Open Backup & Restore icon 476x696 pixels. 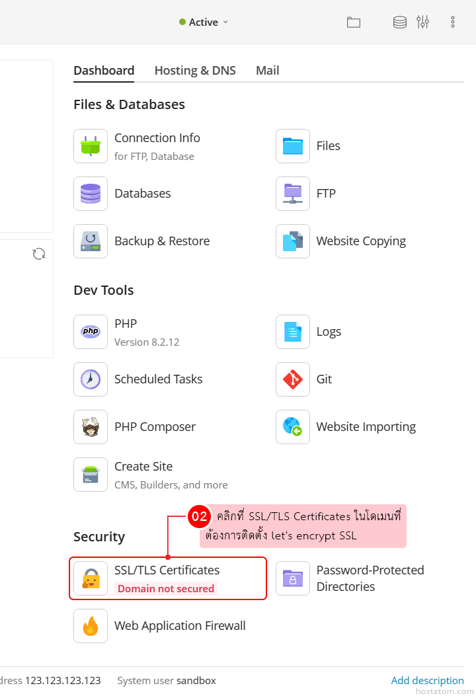pyautogui.click(x=91, y=241)
